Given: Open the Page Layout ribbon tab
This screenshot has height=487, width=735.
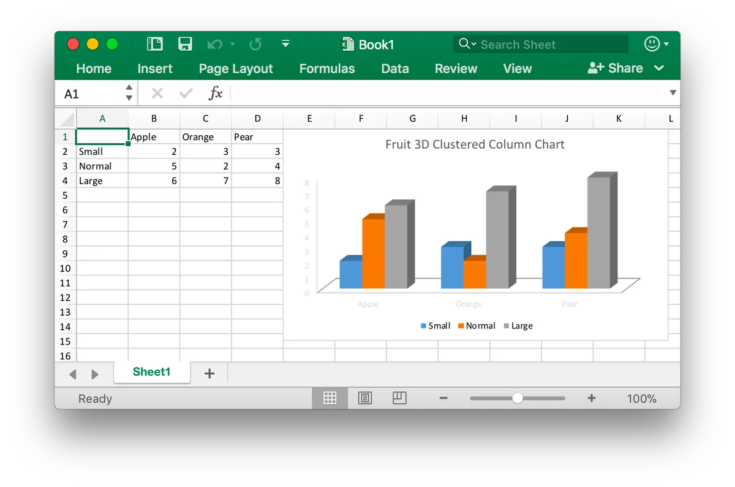Looking at the screenshot, I should pos(236,69).
